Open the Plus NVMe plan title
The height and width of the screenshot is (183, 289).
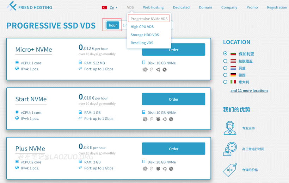coord(30,149)
